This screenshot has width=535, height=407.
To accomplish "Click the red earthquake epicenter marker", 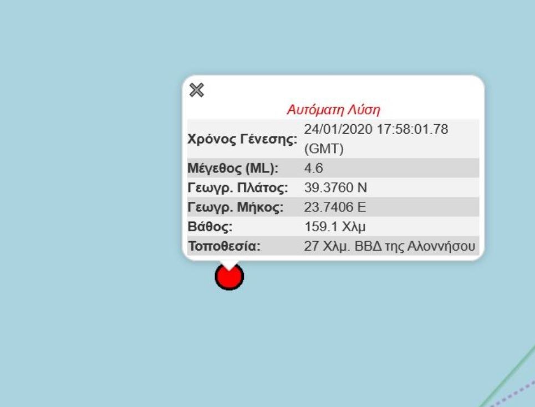I will [229, 277].
